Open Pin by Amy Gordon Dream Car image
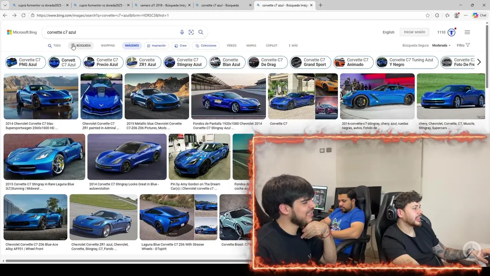This screenshot has height=276, width=490. tap(199, 157)
